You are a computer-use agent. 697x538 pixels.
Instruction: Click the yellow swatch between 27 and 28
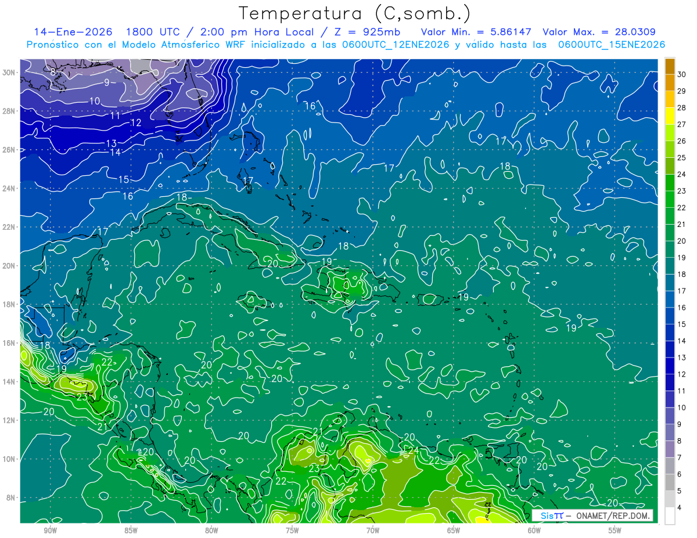[x=670, y=116]
